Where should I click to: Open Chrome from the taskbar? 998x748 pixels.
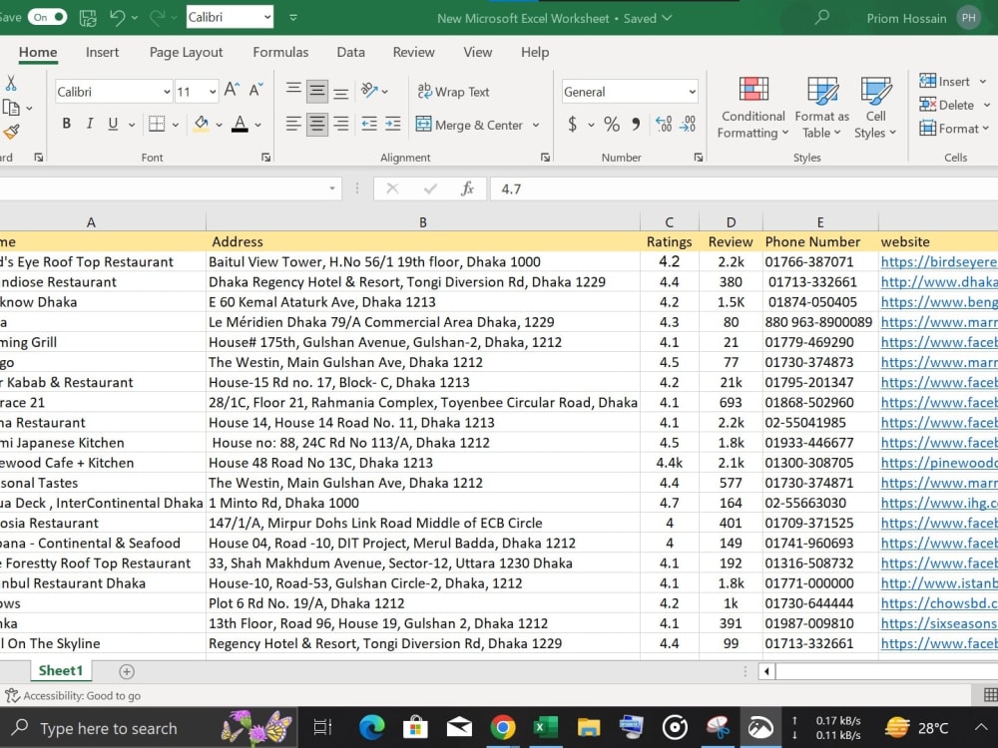pyautogui.click(x=503, y=727)
